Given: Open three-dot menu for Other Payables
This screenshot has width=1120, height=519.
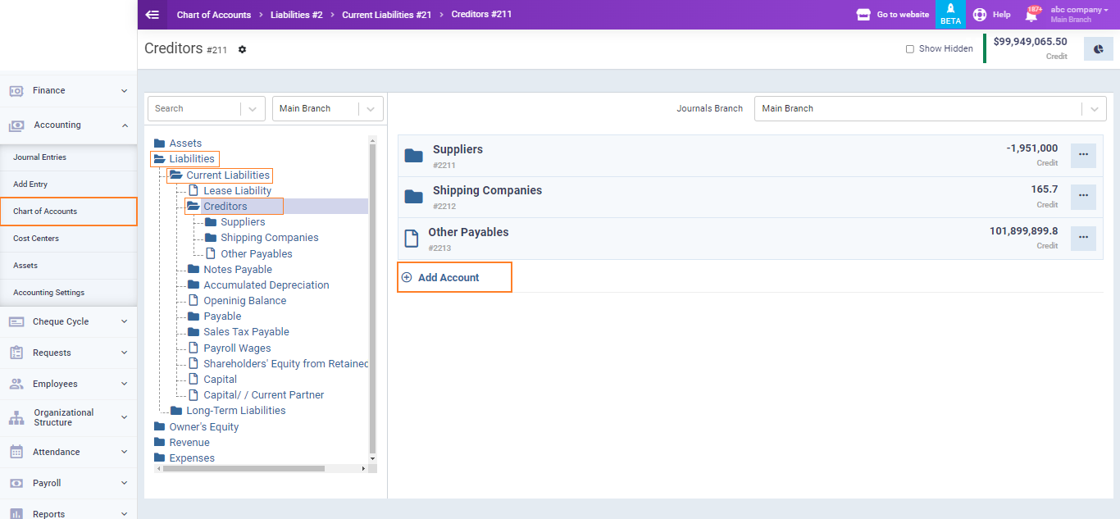Looking at the screenshot, I should pyautogui.click(x=1083, y=238).
